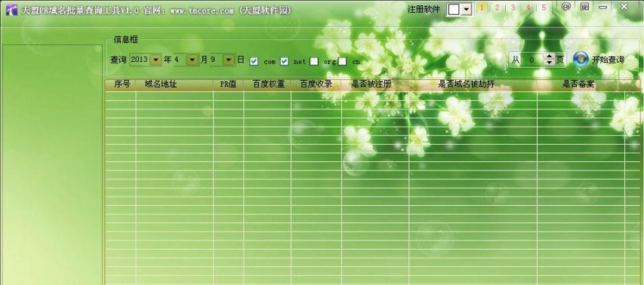Click the 注册软件 register software label
This screenshot has width=644, height=285.
point(424,9)
